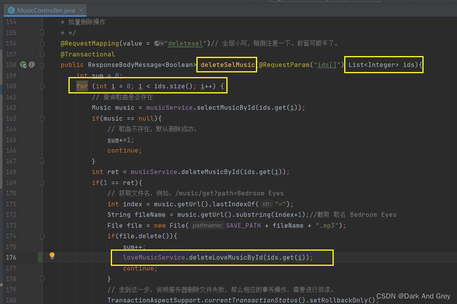Open the dropdown arrow next to the URL globe
Viewport: 457px width, 304px height.
pos(162,44)
